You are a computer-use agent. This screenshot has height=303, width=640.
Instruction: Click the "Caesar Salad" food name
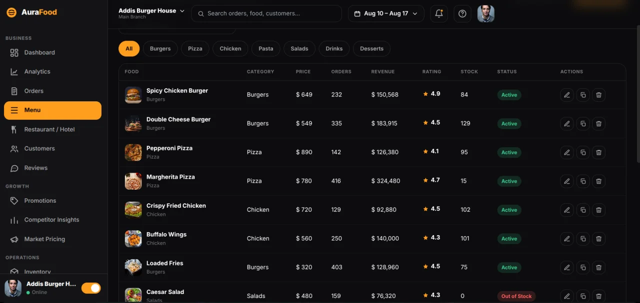(x=165, y=292)
